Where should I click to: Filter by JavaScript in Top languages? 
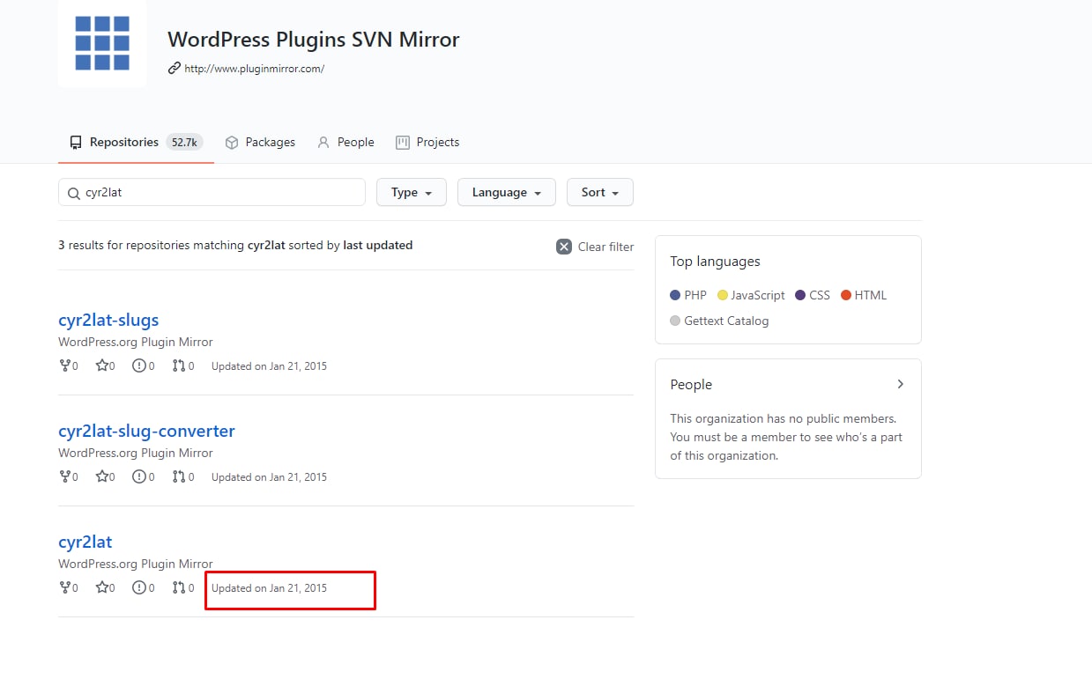tap(751, 296)
